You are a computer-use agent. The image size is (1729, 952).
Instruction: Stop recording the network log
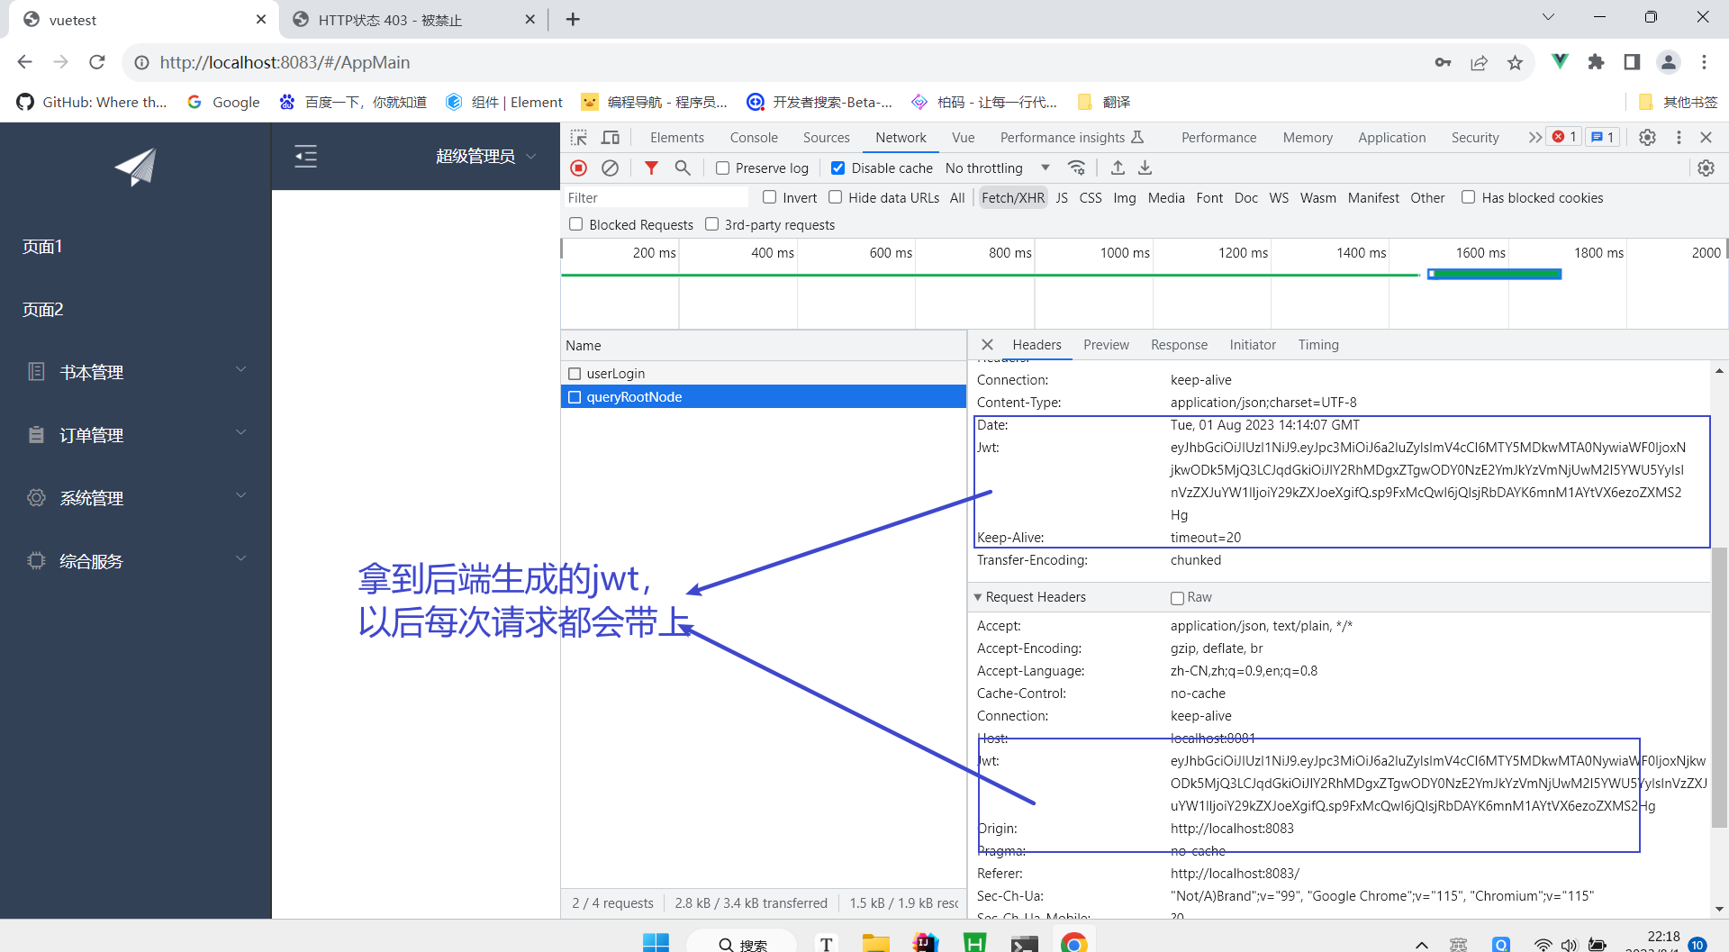point(579,168)
